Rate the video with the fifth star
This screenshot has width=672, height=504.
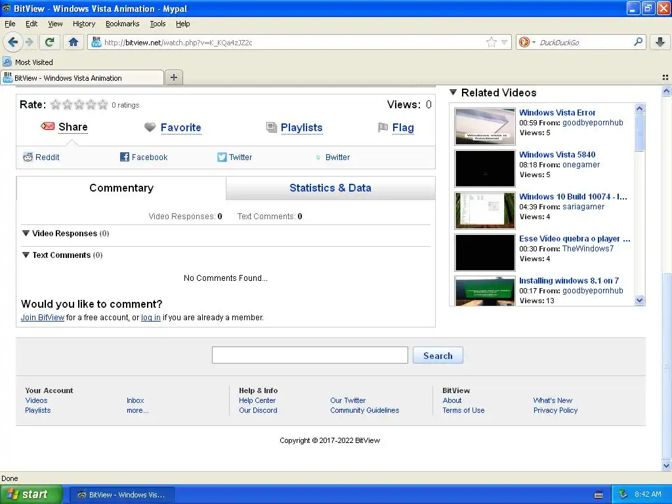(103, 104)
